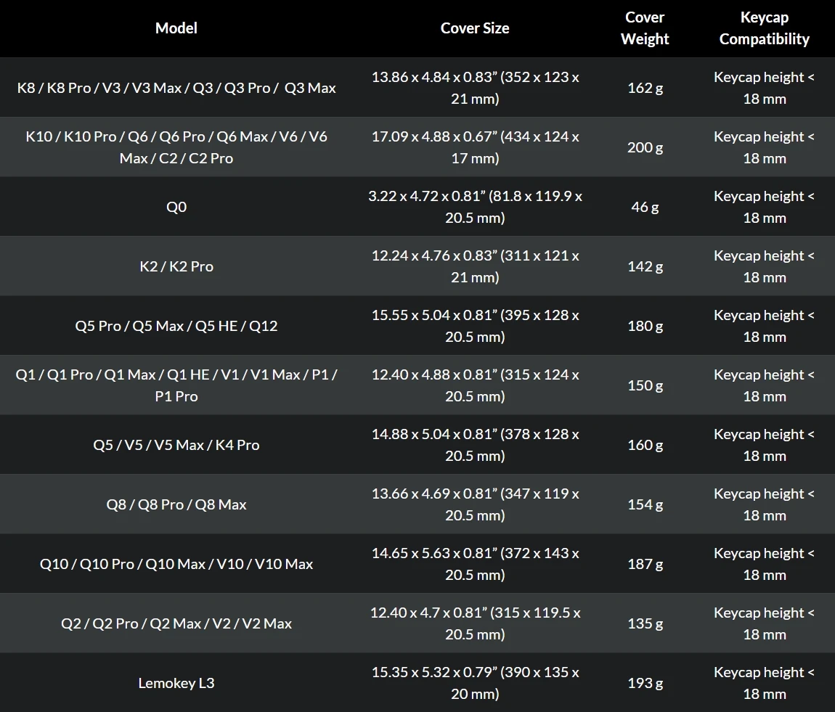The width and height of the screenshot is (835, 712).
Task: Click the Q8 / Q8 Pro / Q8 Max cell
Action: [x=176, y=504]
